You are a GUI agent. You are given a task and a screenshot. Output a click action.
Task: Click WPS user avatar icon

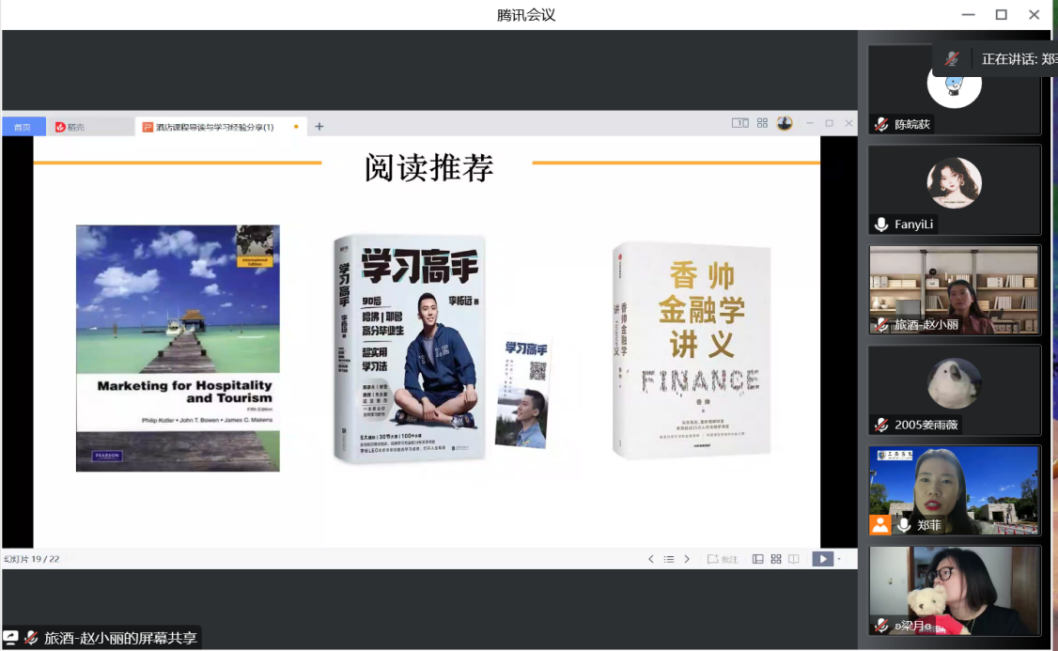(785, 123)
